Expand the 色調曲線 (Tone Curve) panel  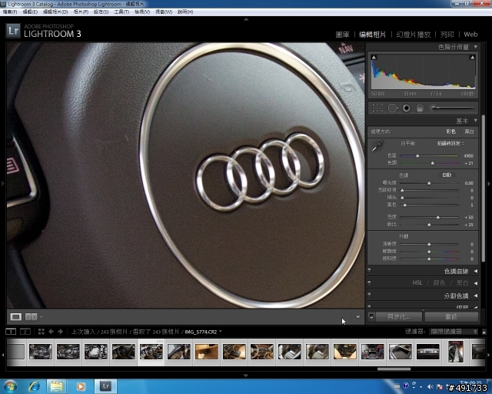pos(476,271)
